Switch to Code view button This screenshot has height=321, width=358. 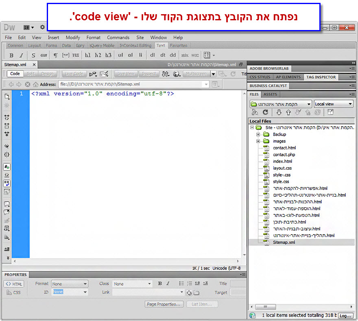(15, 74)
